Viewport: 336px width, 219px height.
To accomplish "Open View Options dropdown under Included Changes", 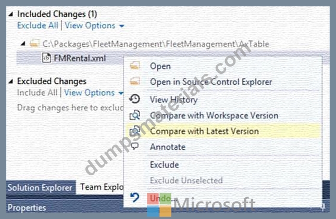I will [94, 25].
